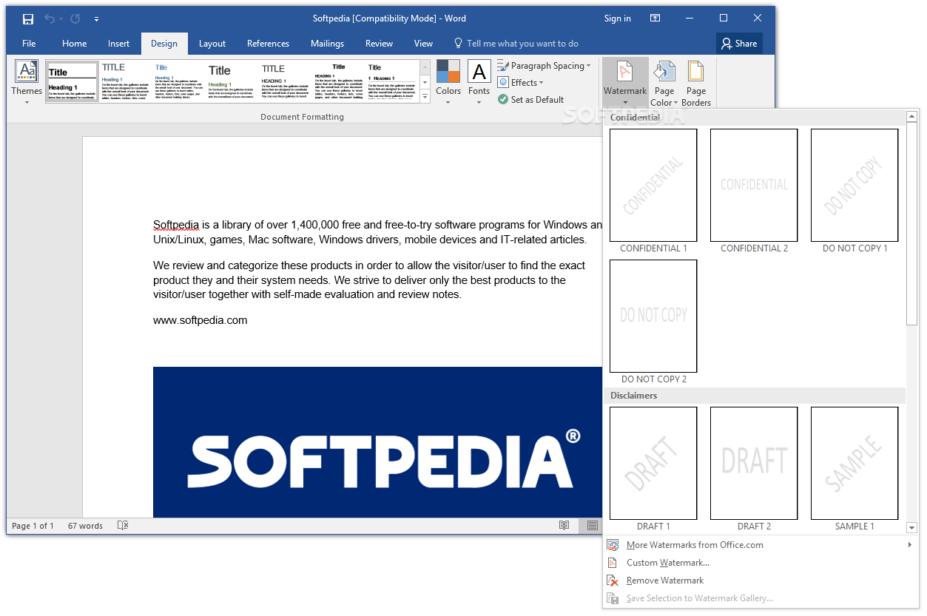Image resolution: width=927 pixels, height=616 pixels.
Task: Undo the last action
Action: pyautogui.click(x=49, y=18)
